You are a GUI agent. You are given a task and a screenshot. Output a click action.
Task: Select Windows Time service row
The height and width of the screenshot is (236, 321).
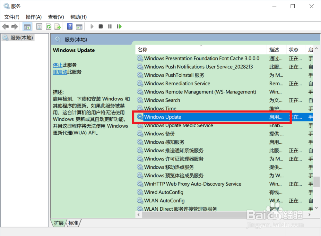[224, 109]
